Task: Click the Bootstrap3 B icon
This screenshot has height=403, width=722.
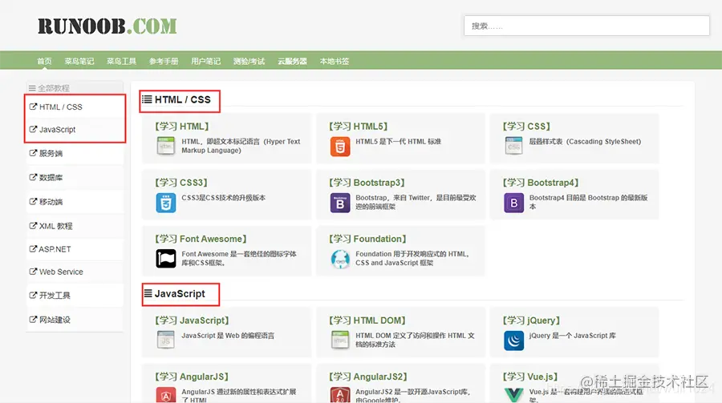Action: (340, 203)
